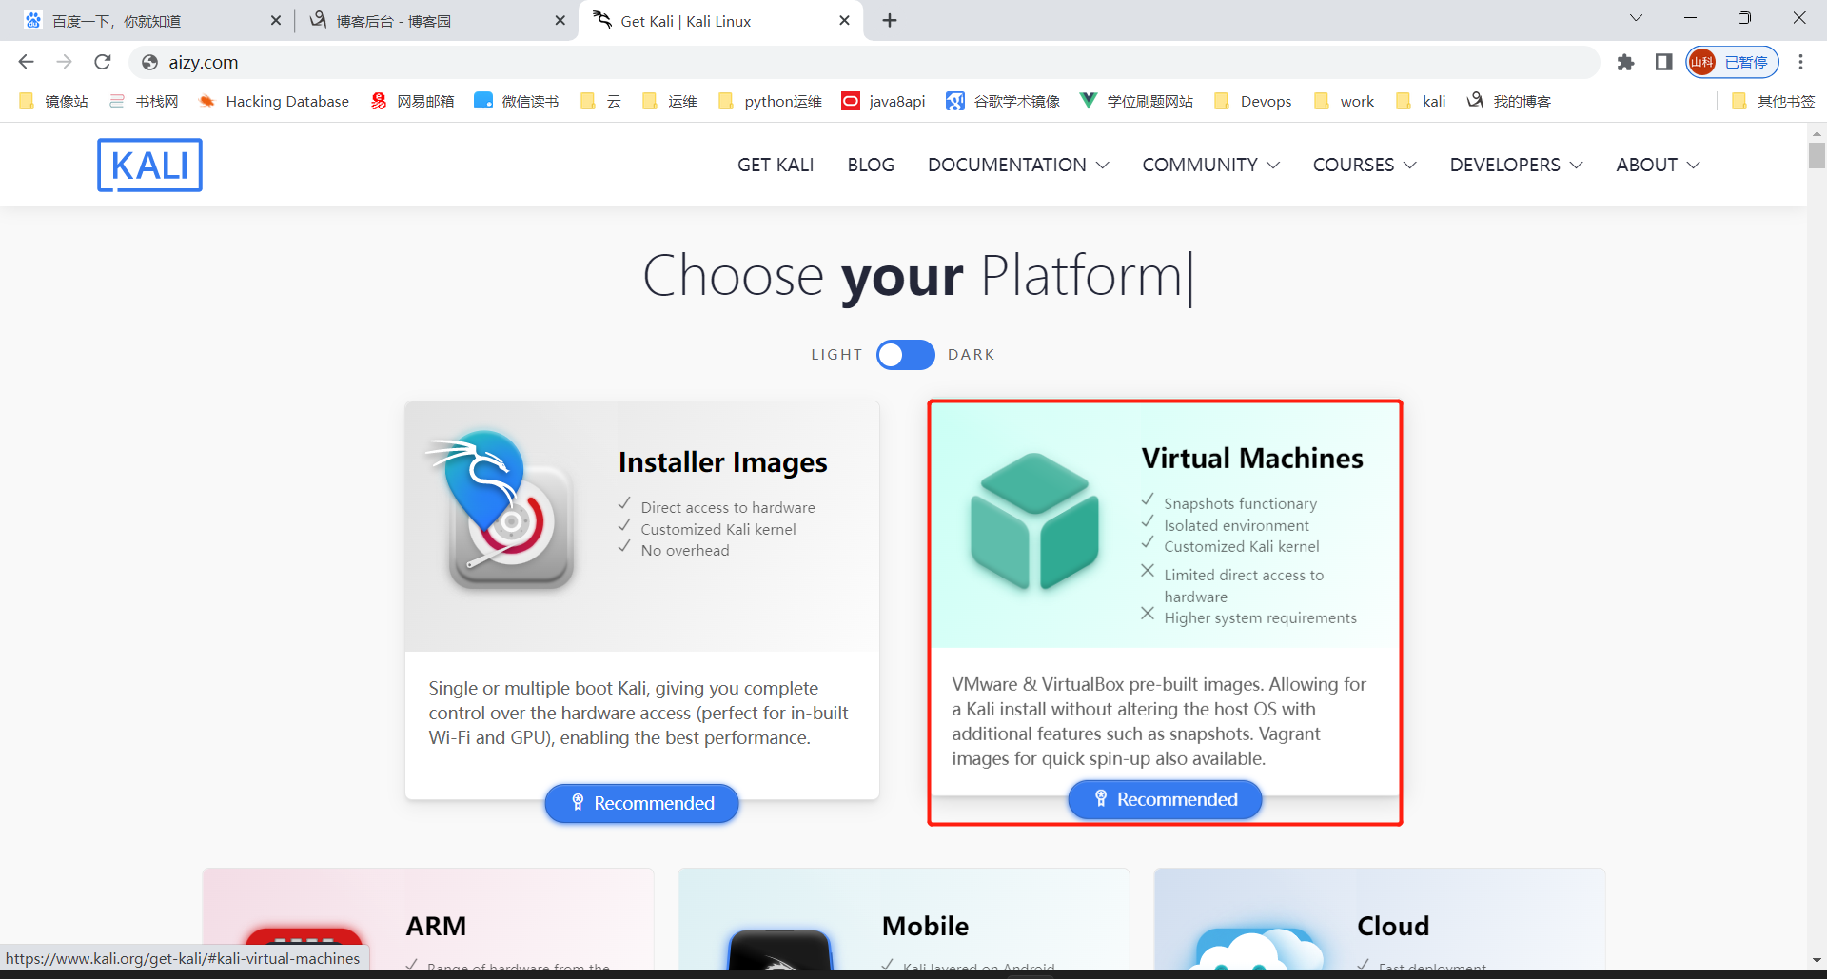Expand the DEVELOPERS menu
The width and height of the screenshot is (1827, 979).
pos(1517,165)
